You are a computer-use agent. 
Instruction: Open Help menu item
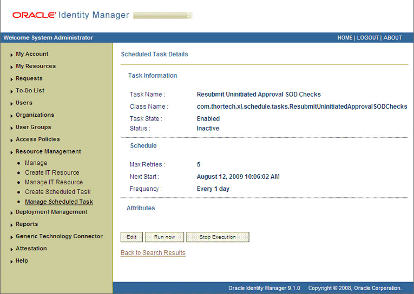(x=22, y=260)
